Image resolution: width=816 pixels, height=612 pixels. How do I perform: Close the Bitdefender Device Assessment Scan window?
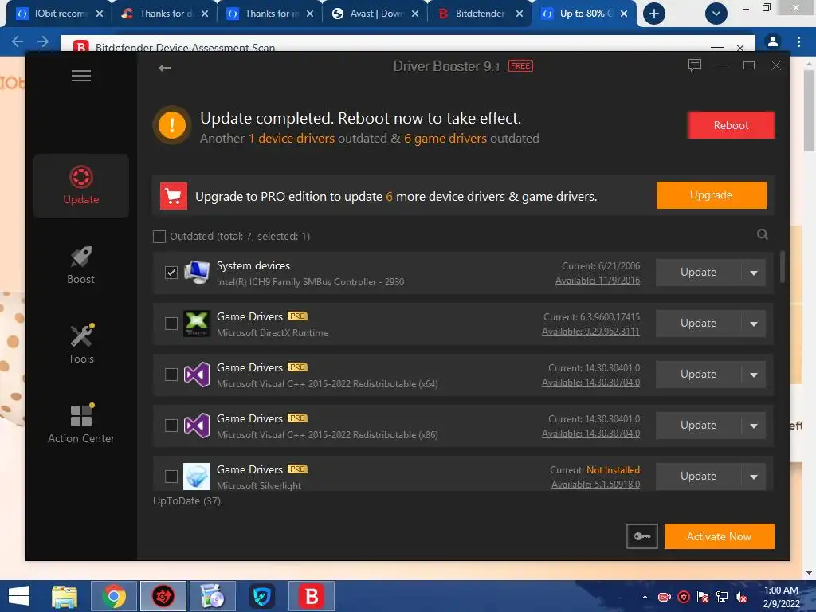coord(740,47)
